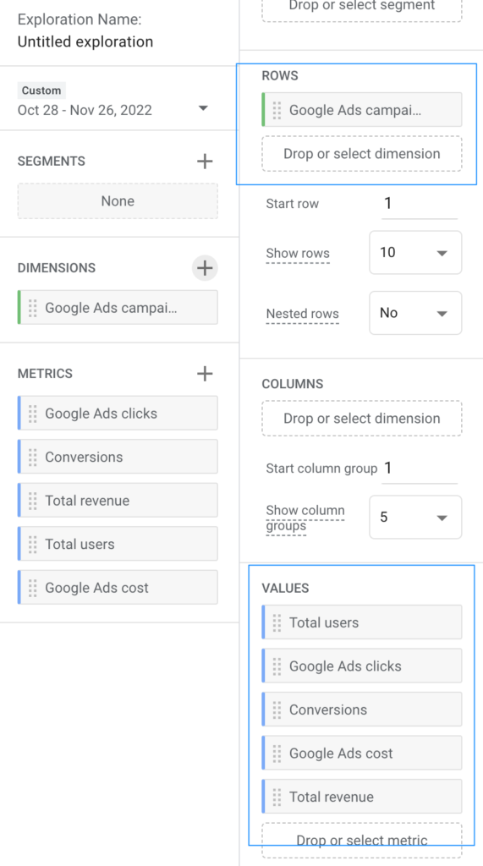Add a new segment with plus icon
Image resolution: width=483 pixels, height=866 pixels.
click(x=205, y=162)
